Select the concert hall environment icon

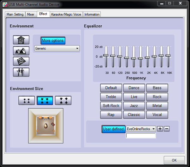[21, 51]
